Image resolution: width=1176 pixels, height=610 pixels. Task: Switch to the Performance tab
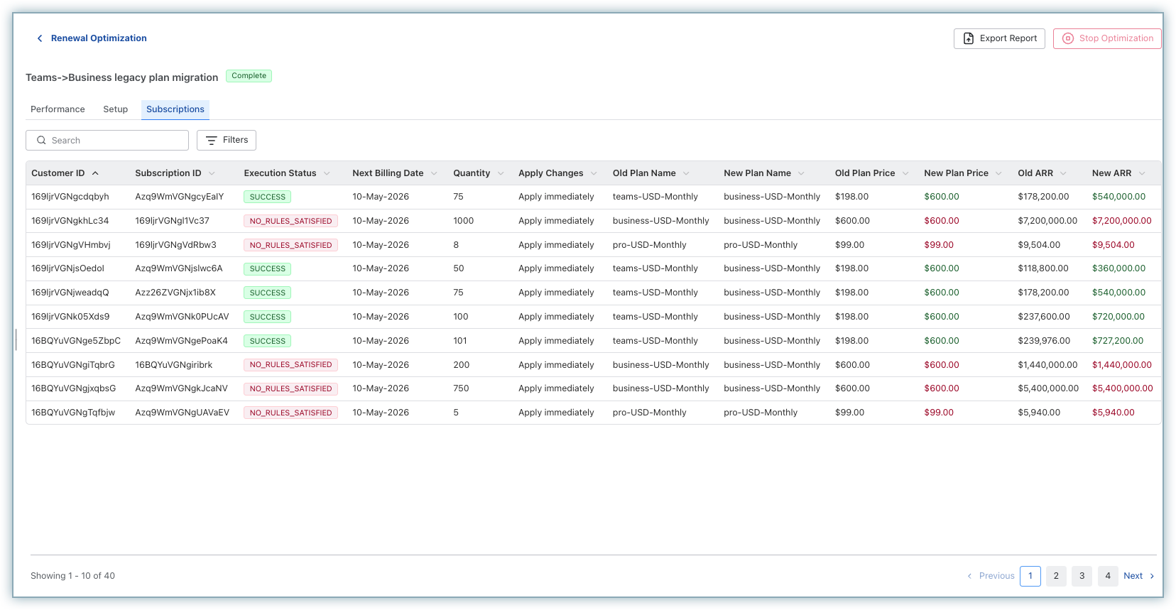58,109
